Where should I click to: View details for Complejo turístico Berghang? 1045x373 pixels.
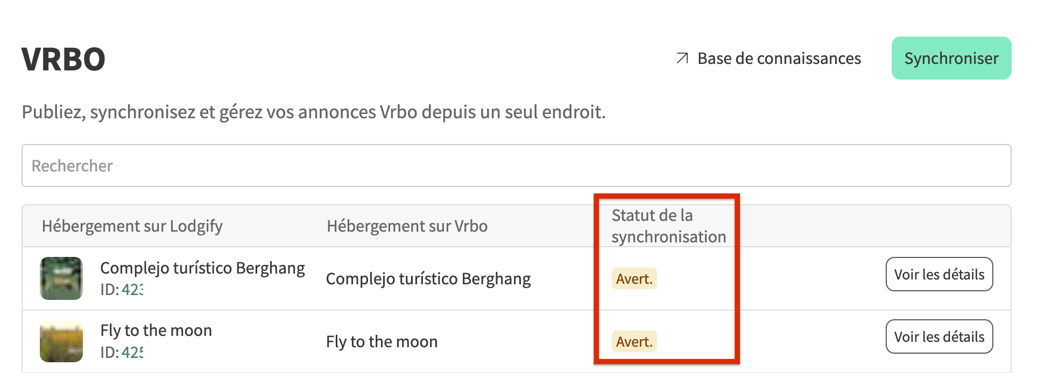click(939, 274)
